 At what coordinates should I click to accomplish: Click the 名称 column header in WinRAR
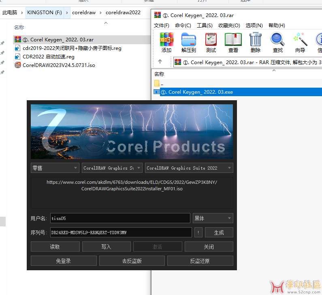point(159,74)
